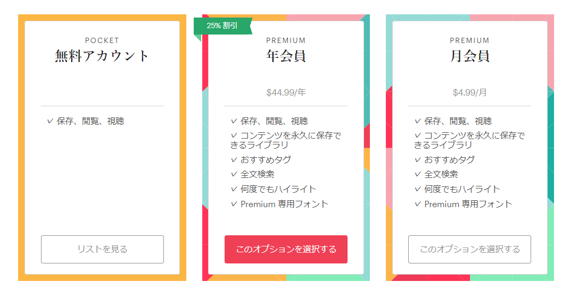Viewport: 570px width, 290px height.
Task: Click monthly plan 全文検索 checkmark
Action: click(417, 174)
